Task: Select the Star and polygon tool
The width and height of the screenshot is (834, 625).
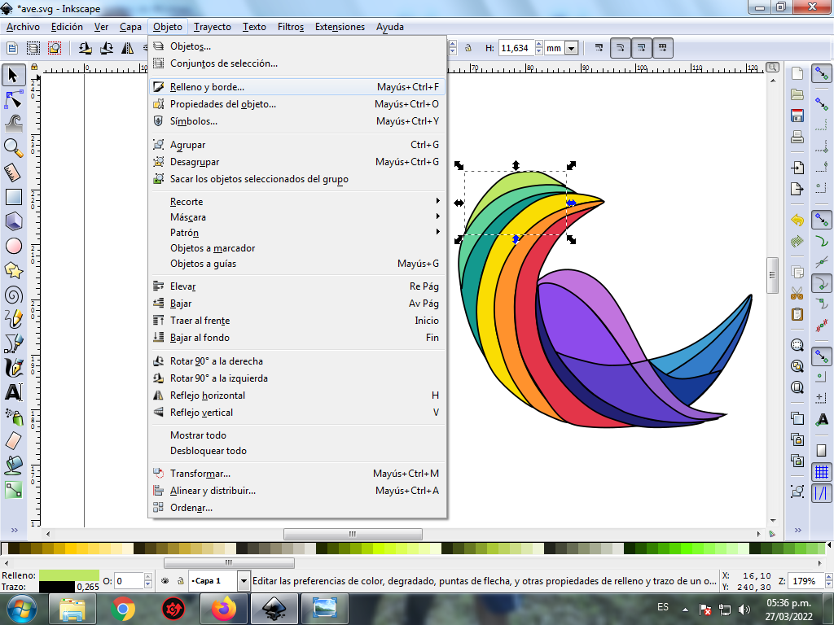Action: point(14,270)
